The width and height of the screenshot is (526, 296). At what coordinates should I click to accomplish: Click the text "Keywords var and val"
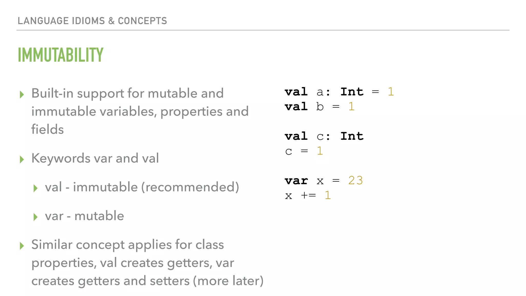(95, 158)
